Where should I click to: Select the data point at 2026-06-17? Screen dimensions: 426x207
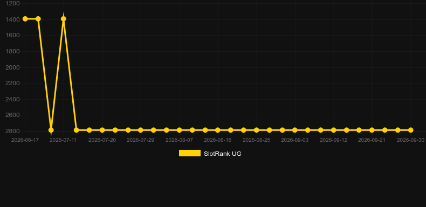25,19
